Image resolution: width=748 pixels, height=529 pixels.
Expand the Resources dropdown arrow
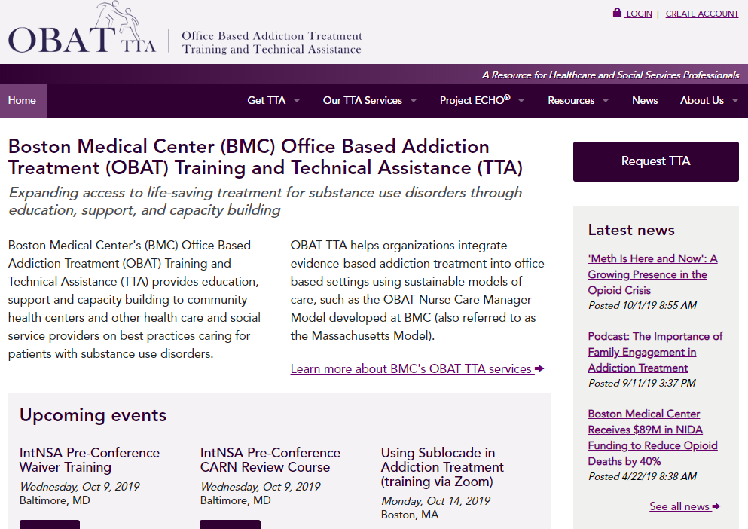point(606,101)
